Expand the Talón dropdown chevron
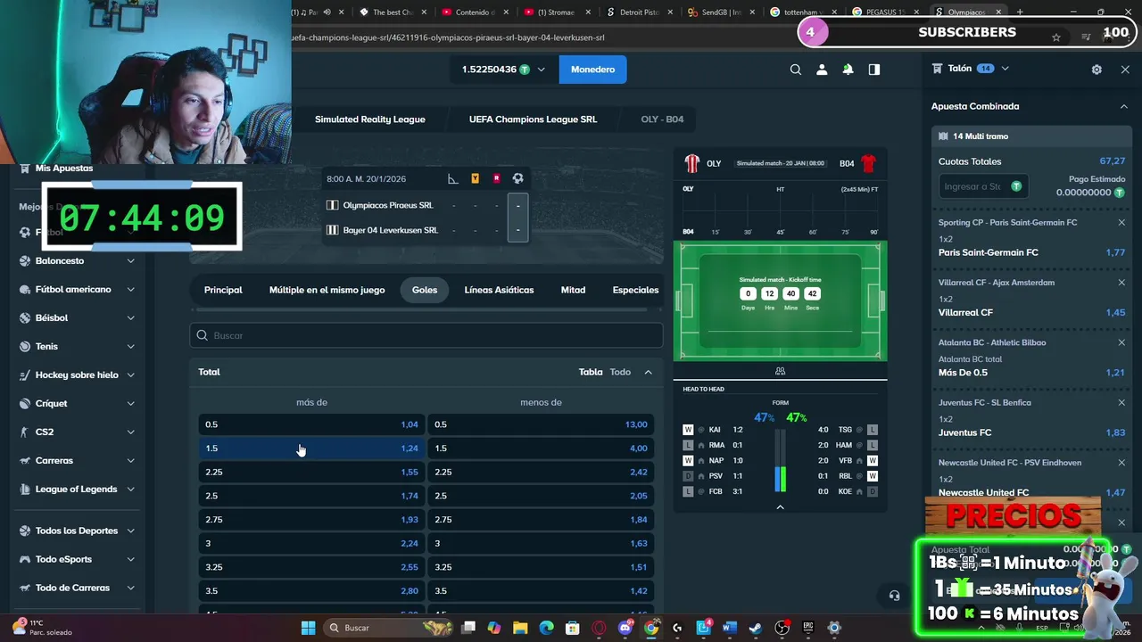 point(1005,69)
